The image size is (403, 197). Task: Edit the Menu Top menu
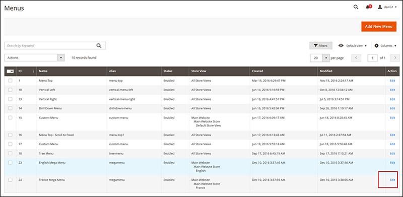tap(392, 81)
